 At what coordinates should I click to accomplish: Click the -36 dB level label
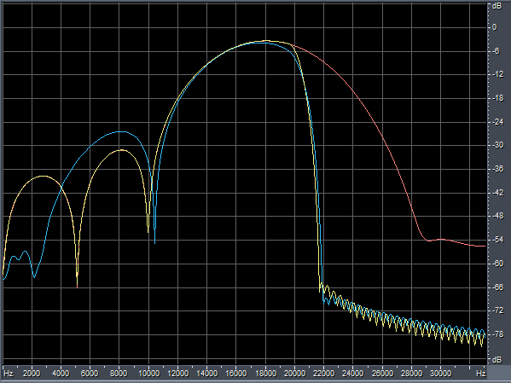(497, 169)
